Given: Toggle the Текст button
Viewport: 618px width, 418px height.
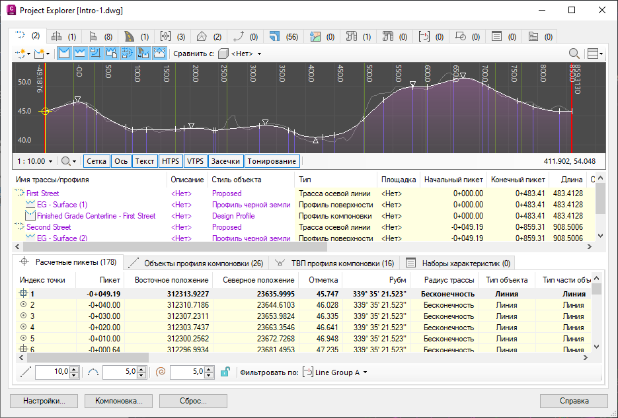Looking at the screenshot, I should pos(145,161).
